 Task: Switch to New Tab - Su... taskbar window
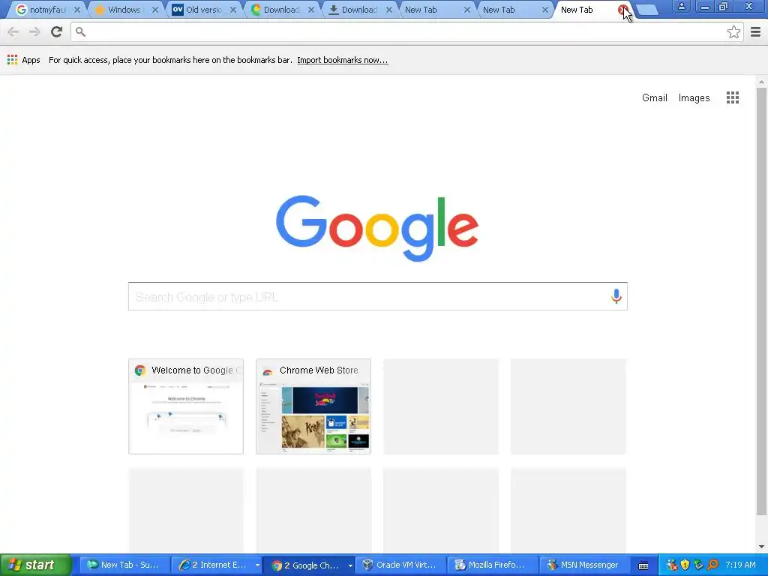point(124,565)
